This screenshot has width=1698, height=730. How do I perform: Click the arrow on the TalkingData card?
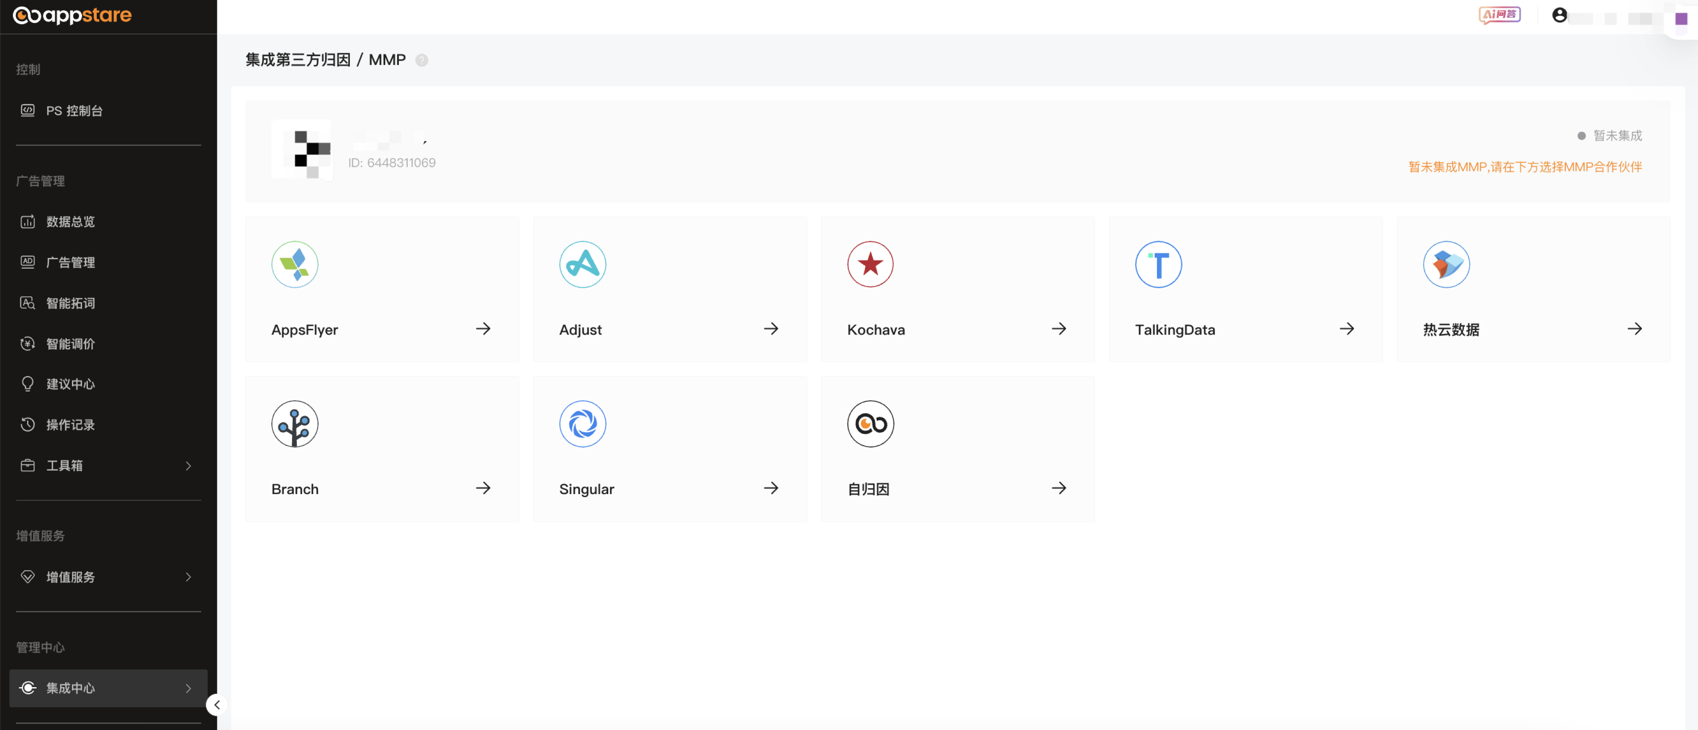pos(1347,328)
